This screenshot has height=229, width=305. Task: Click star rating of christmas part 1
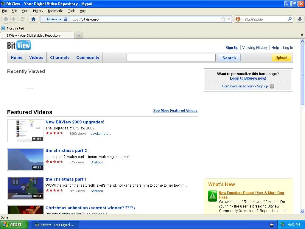[55, 191]
